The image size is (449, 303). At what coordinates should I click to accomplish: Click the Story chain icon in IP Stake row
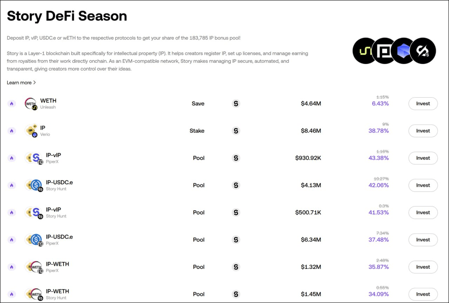pos(236,131)
